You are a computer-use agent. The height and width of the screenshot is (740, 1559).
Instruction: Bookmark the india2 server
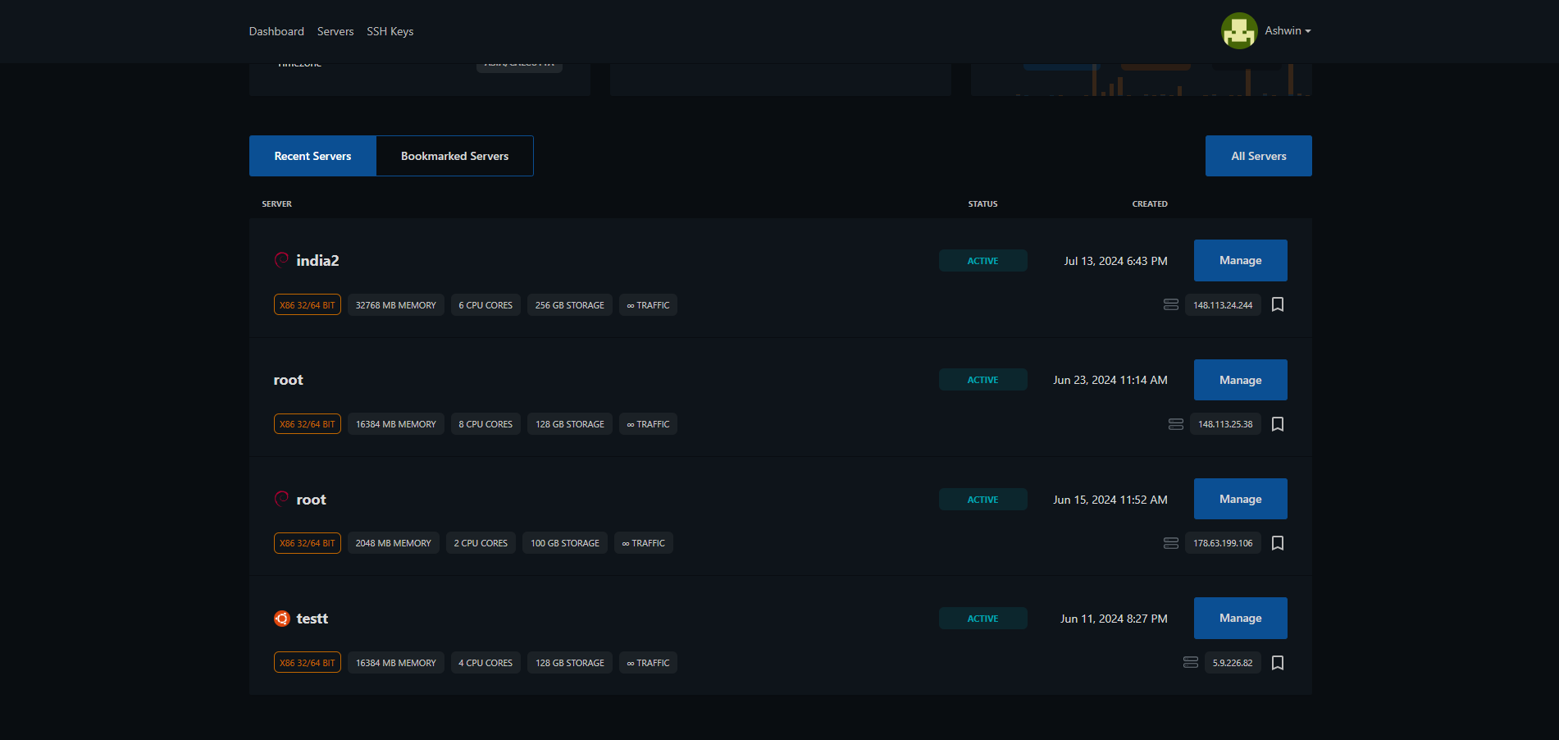(1277, 305)
